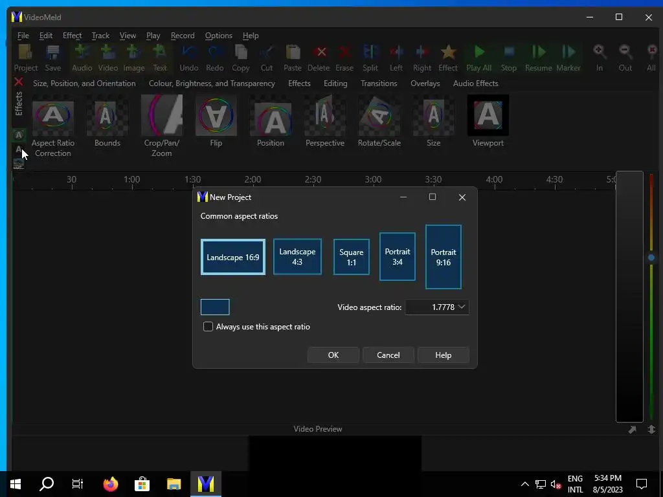
Task: Expand the Video aspect ratio dropdown
Action: coord(462,307)
